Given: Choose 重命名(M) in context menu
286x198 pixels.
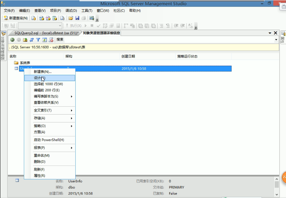Looking at the screenshot, I should pyautogui.click(x=50, y=156).
